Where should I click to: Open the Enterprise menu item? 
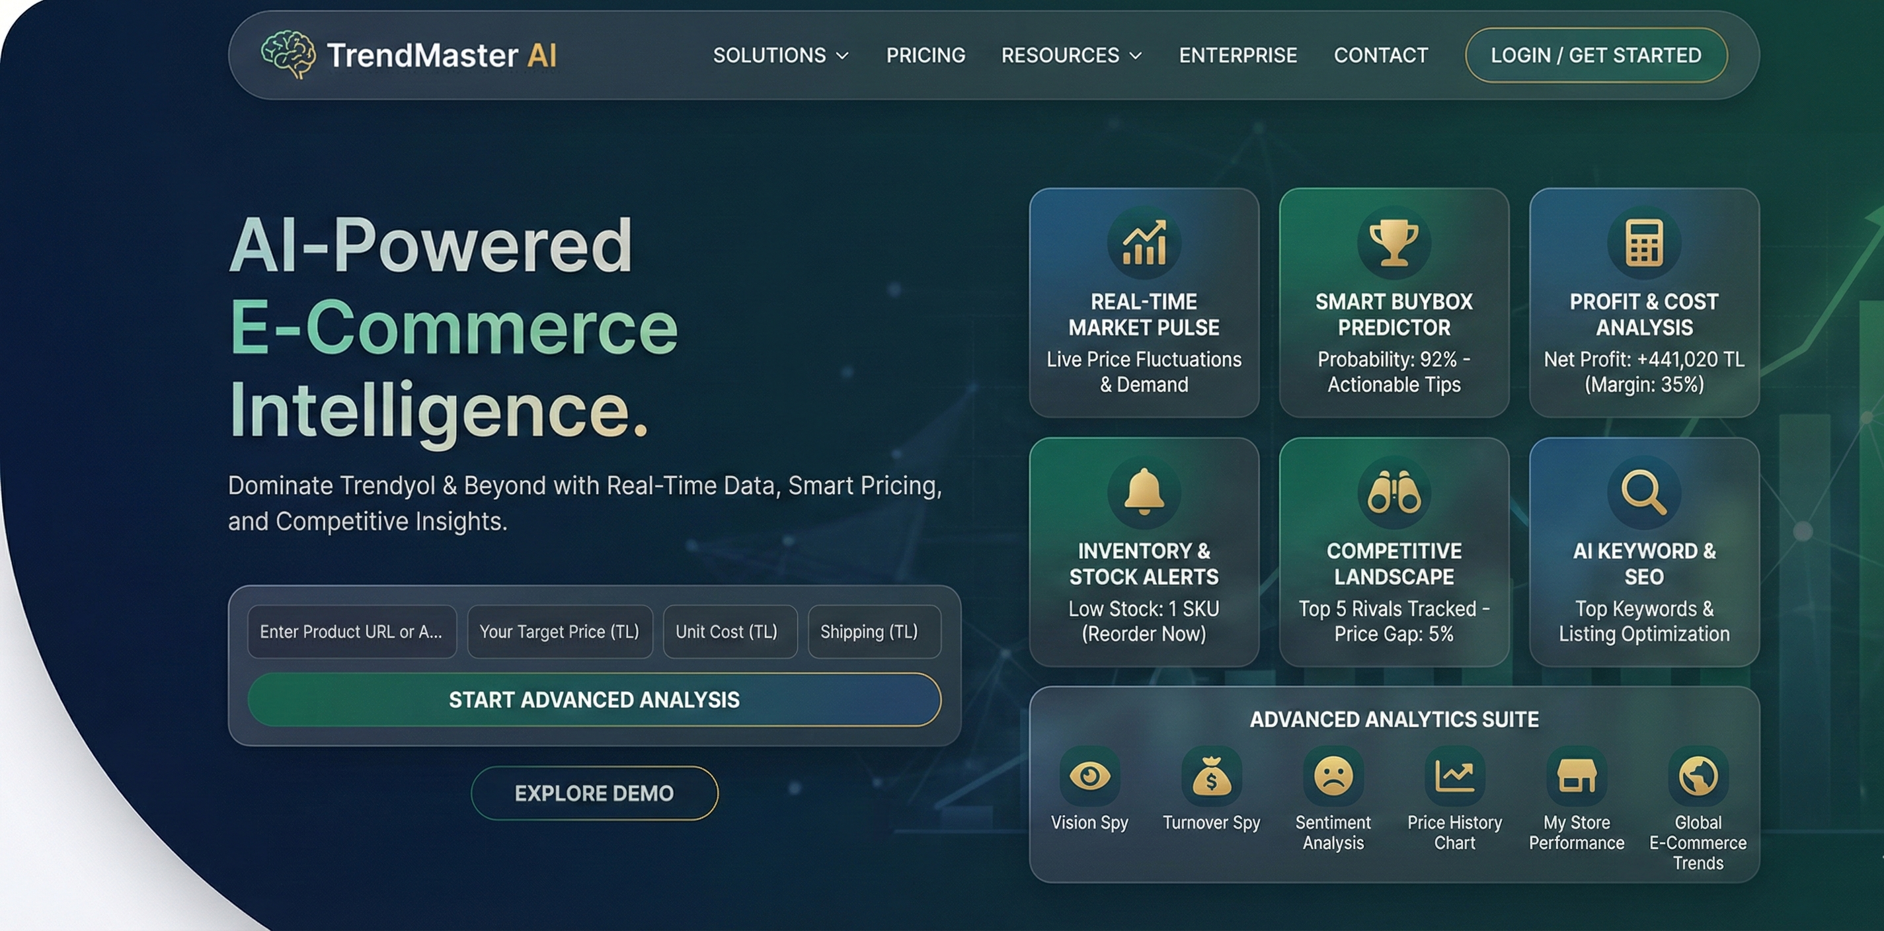[1238, 56]
